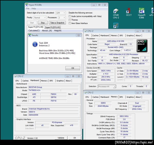This screenshot has width=154, height=145.
Task: Click the blue info icon in Results
Action: pyautogui.click(x=35, y=44)
